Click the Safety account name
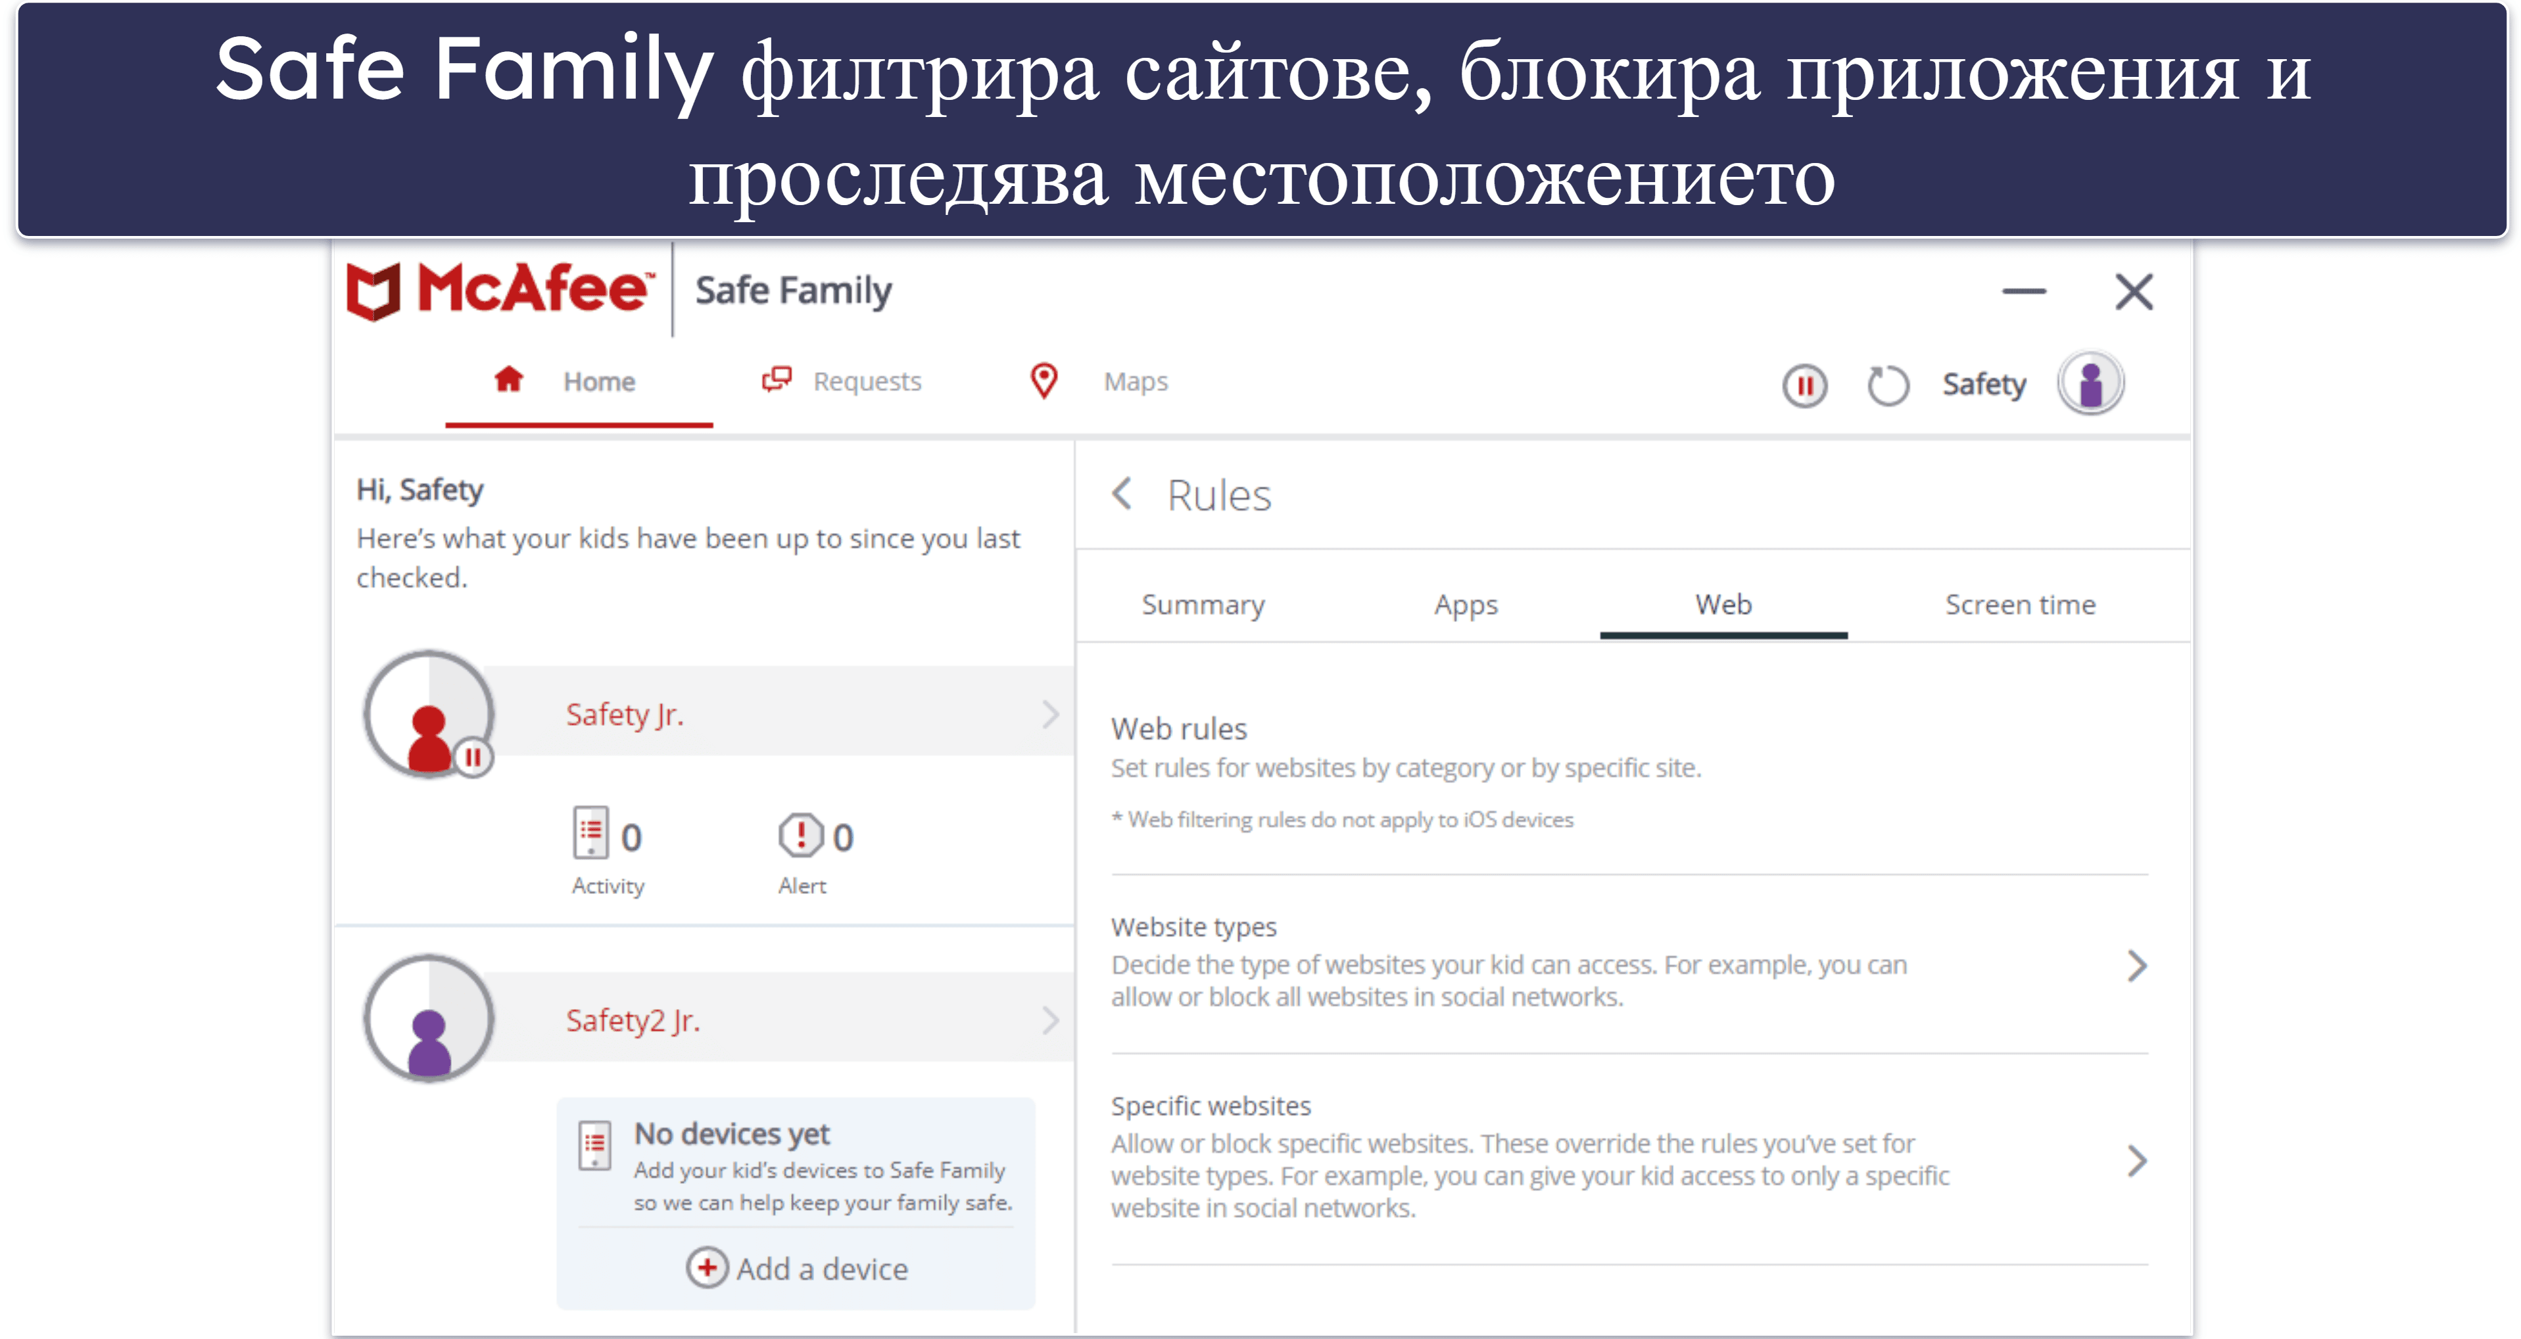 [1984, 385]
